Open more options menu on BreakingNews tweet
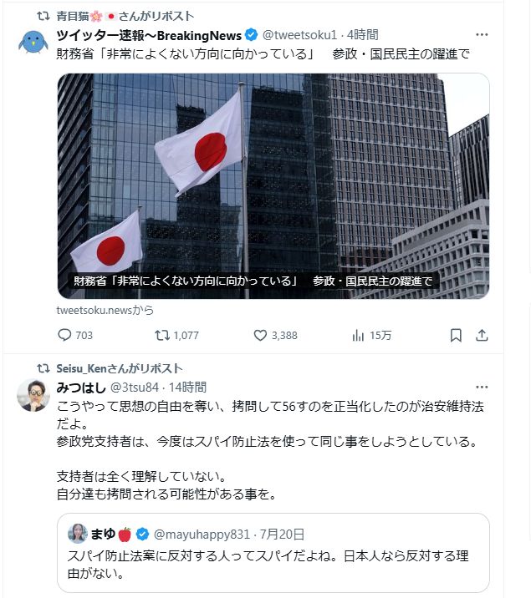This screenshot has height=598, width=531. click(x=482, y=35)
